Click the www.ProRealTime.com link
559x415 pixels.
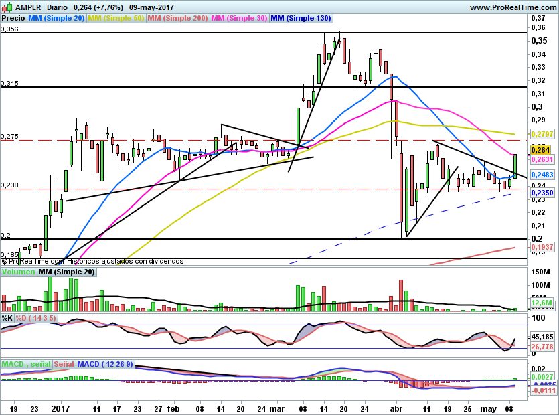coord(512,7)
